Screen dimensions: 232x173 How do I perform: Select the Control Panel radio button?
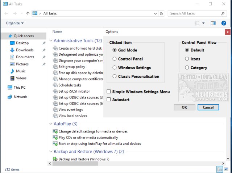click(x=115, y=59)
